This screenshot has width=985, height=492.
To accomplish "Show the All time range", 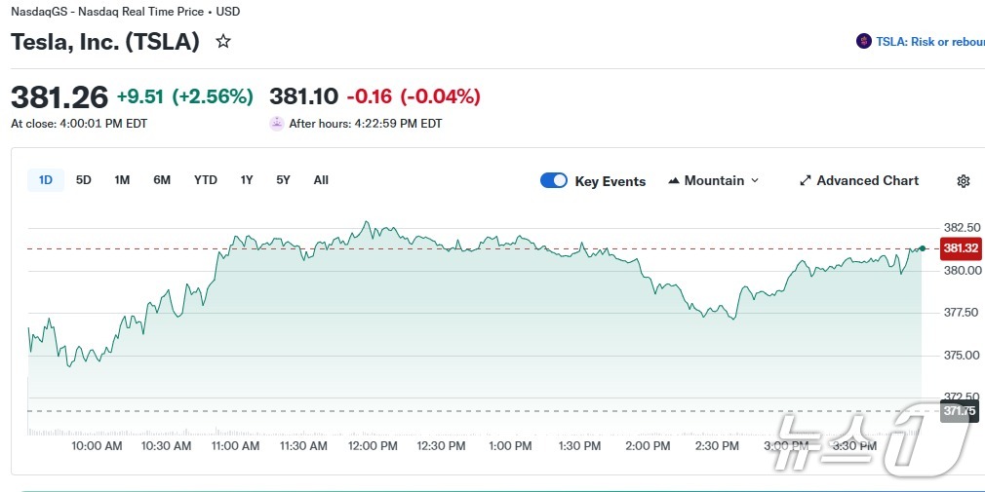I will 321,180.
